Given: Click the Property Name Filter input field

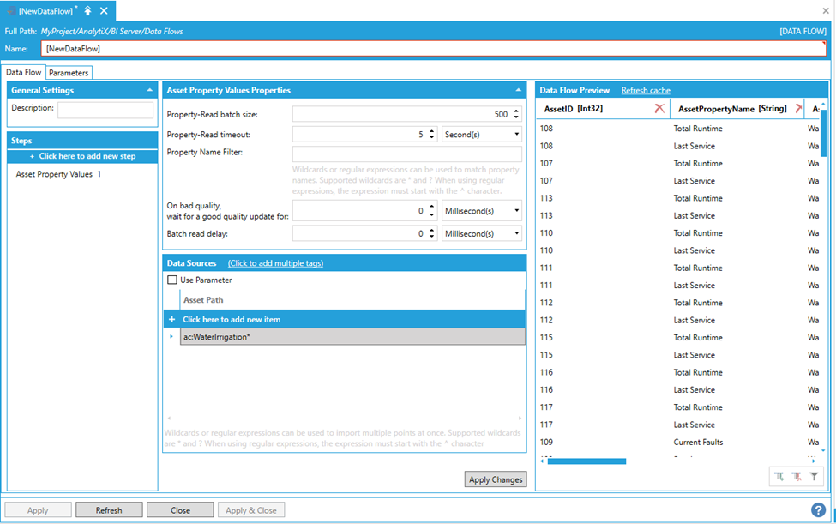Looking at the screenshot, I should (x=406, y=154).
